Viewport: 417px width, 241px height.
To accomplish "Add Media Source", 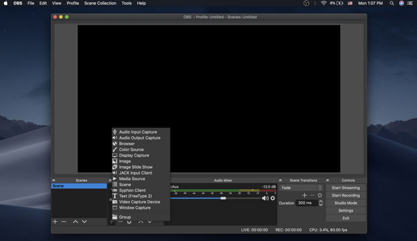I will (141, 179).
